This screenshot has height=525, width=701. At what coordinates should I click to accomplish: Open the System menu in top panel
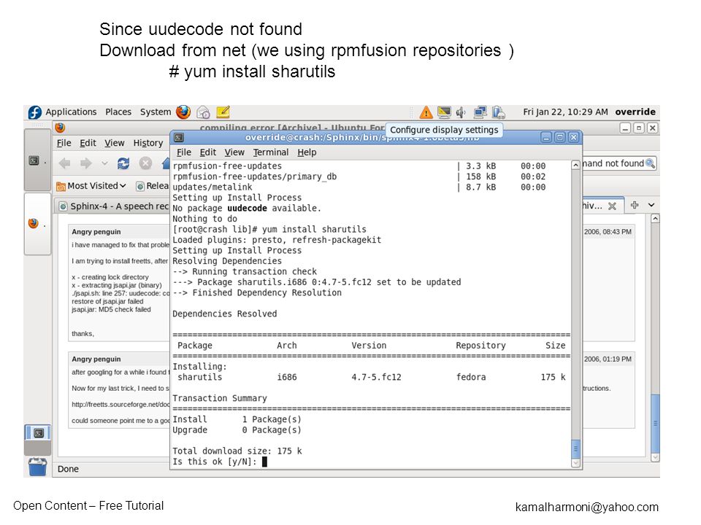tap(155, 112)
